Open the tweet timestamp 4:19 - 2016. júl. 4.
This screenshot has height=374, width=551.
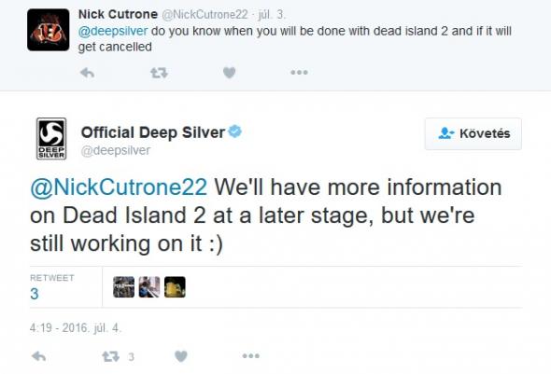pos(76,328)
